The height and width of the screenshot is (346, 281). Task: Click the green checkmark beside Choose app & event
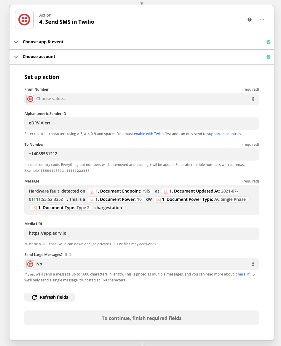[268, 42]
